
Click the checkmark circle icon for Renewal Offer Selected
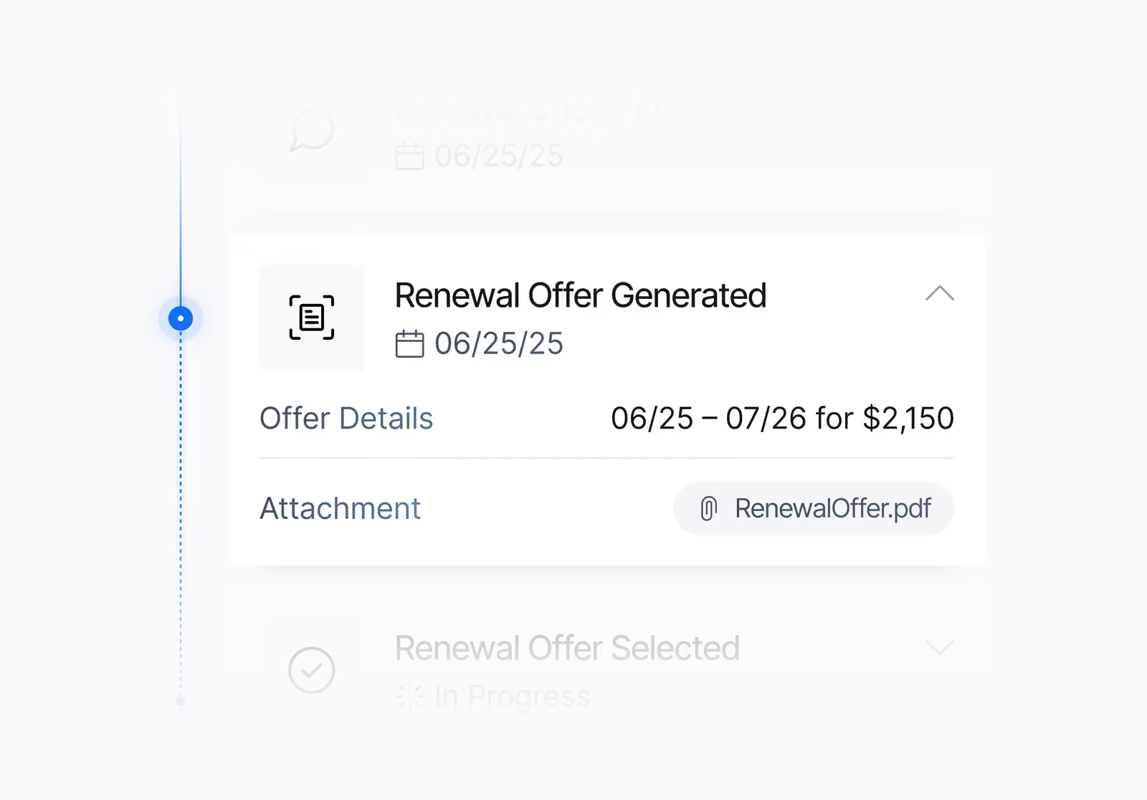[312, 670]
